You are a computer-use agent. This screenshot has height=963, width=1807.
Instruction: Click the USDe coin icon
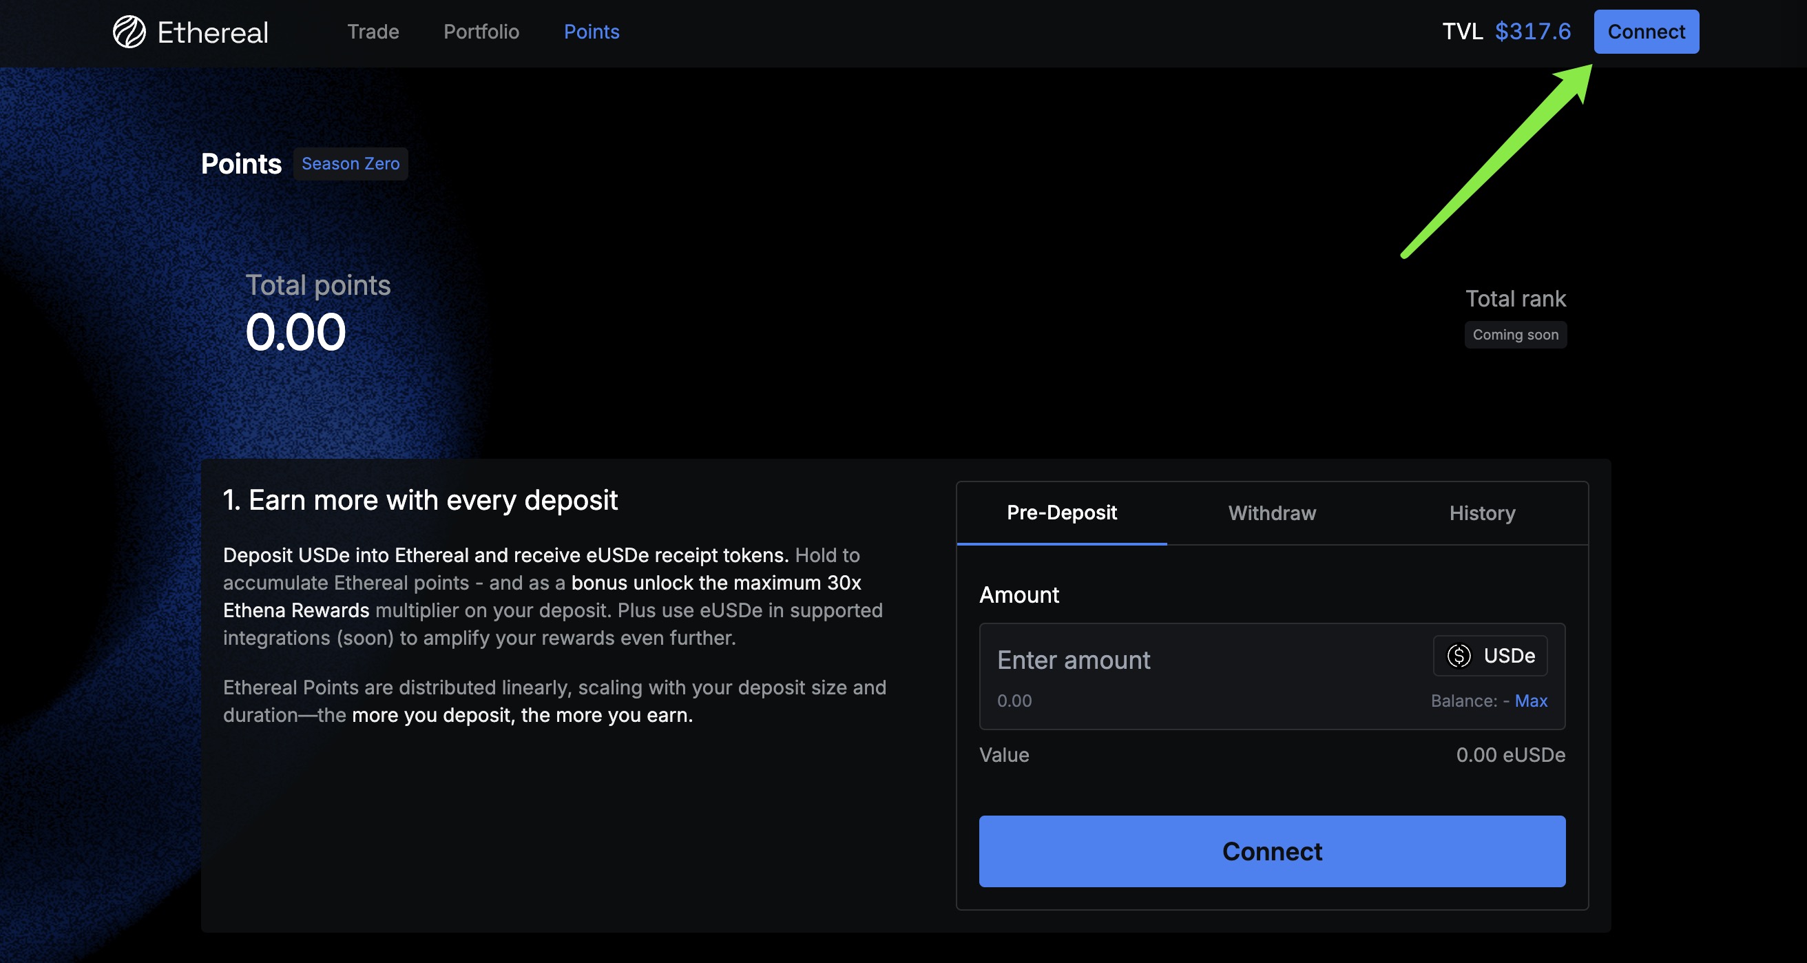coord(1459,656)
